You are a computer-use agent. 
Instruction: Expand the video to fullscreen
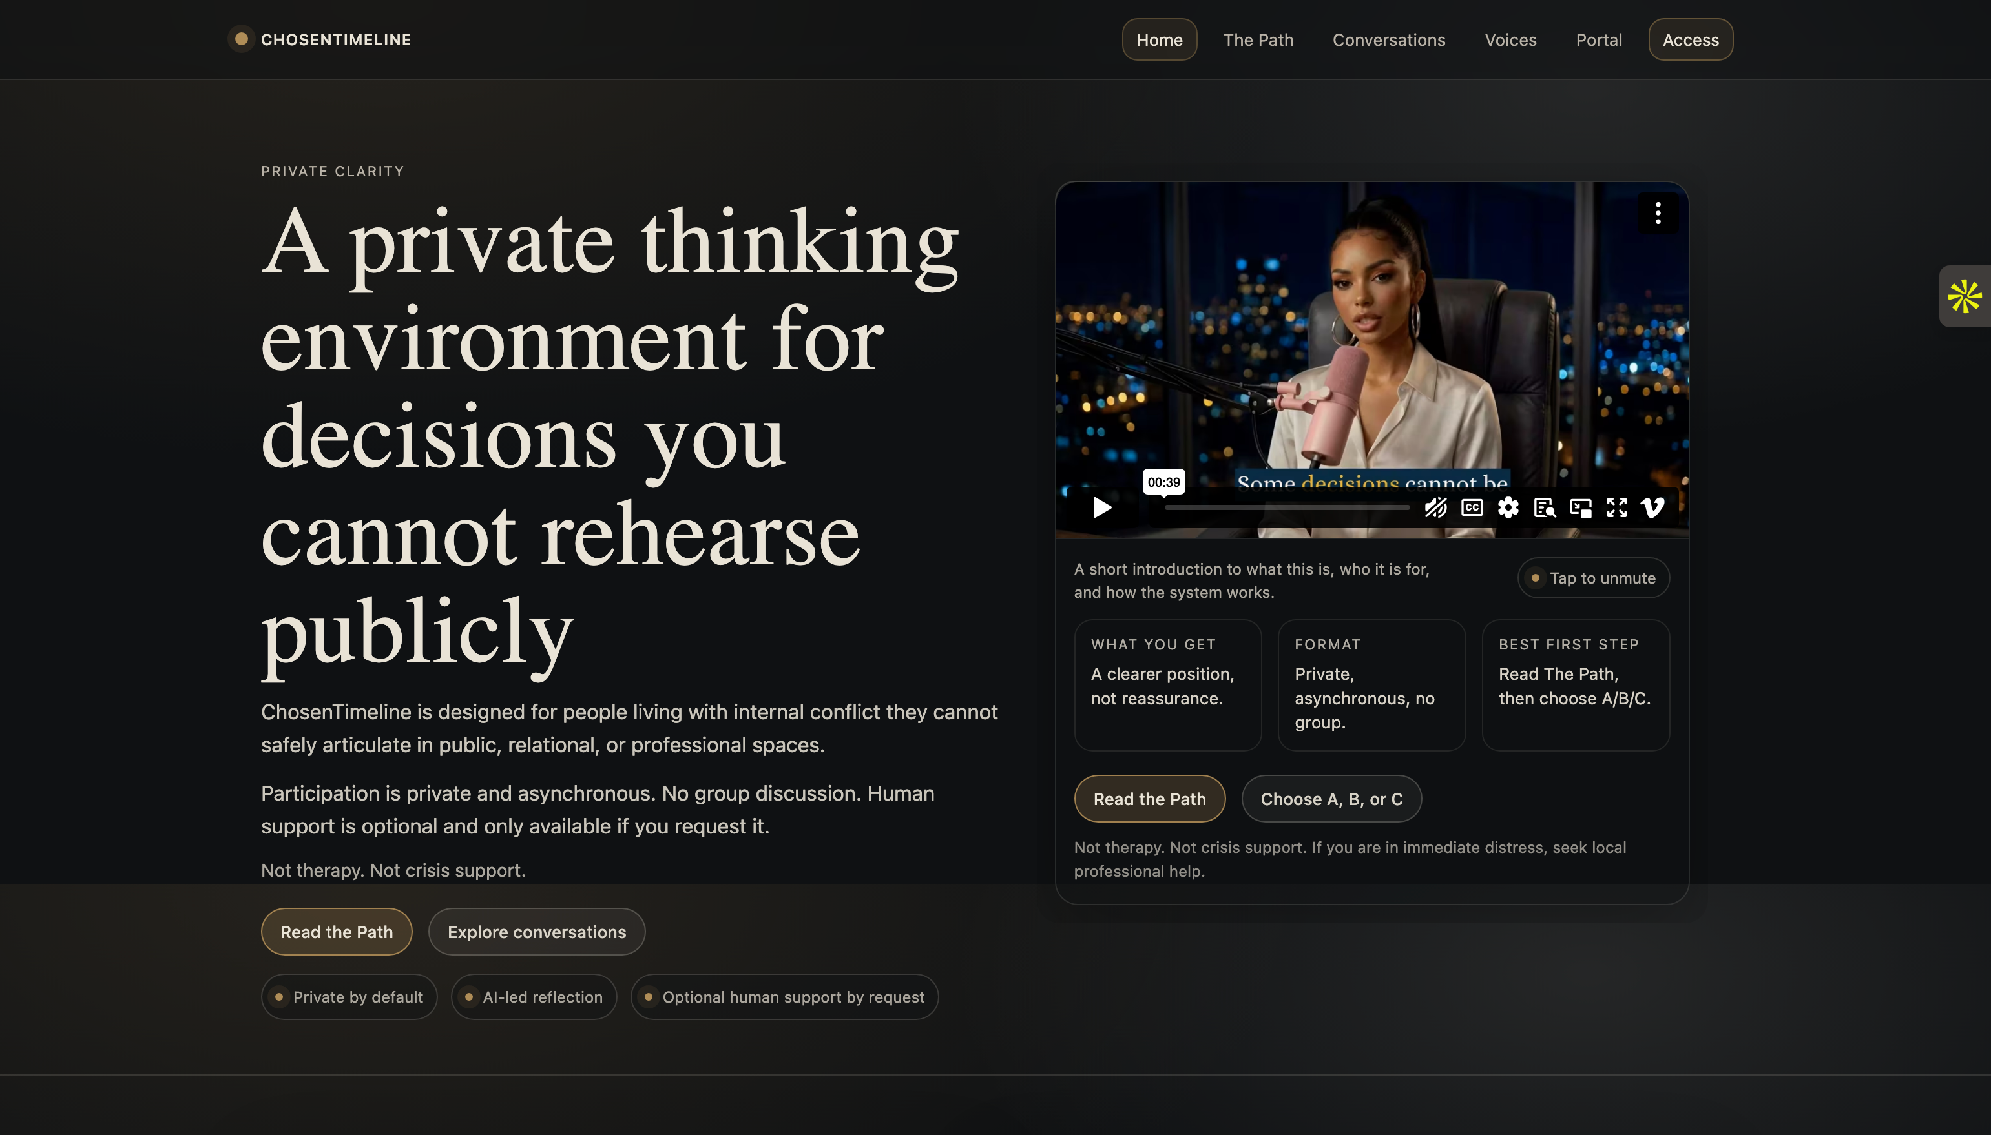click(x=1618, y=507)
